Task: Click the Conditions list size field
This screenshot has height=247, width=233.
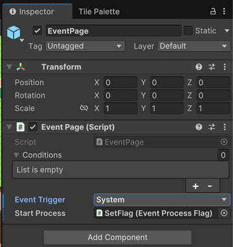Action: (x=223, y=155)
